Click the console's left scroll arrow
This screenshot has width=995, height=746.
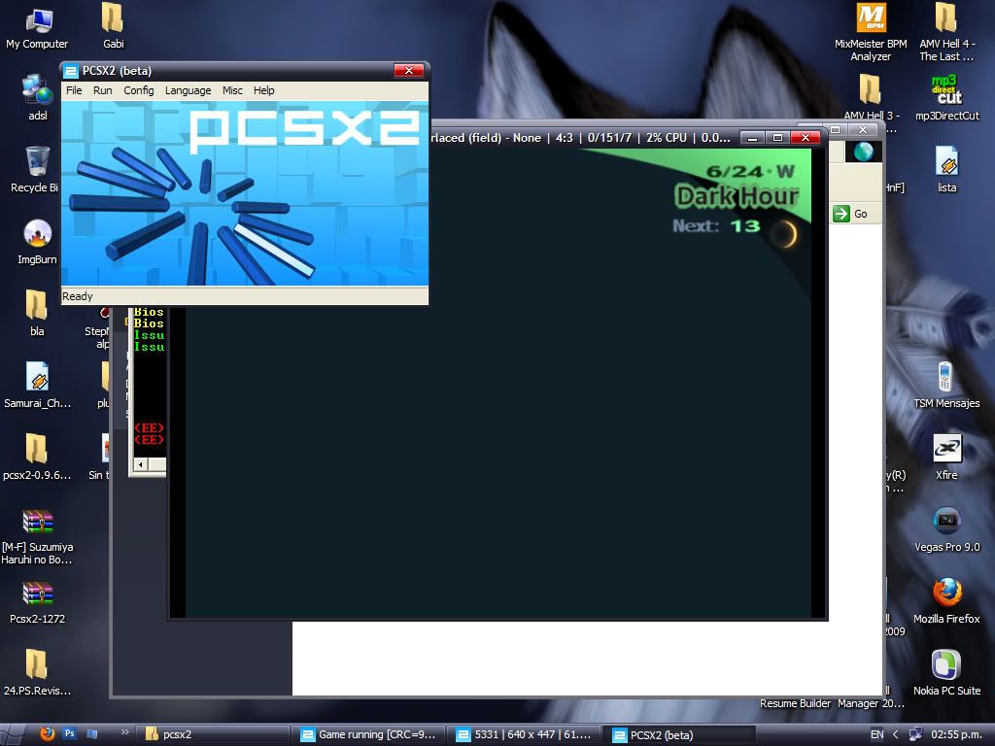[x=140, y=464]
